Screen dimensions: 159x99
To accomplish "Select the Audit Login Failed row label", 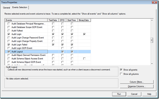I will [x=19, y=44].
